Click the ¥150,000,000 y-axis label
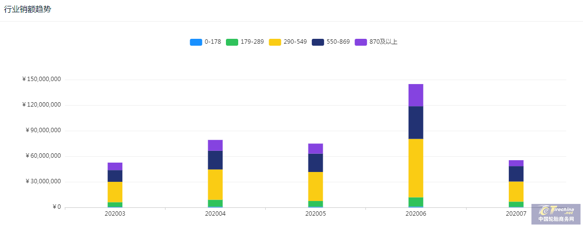 click(41, 79)
